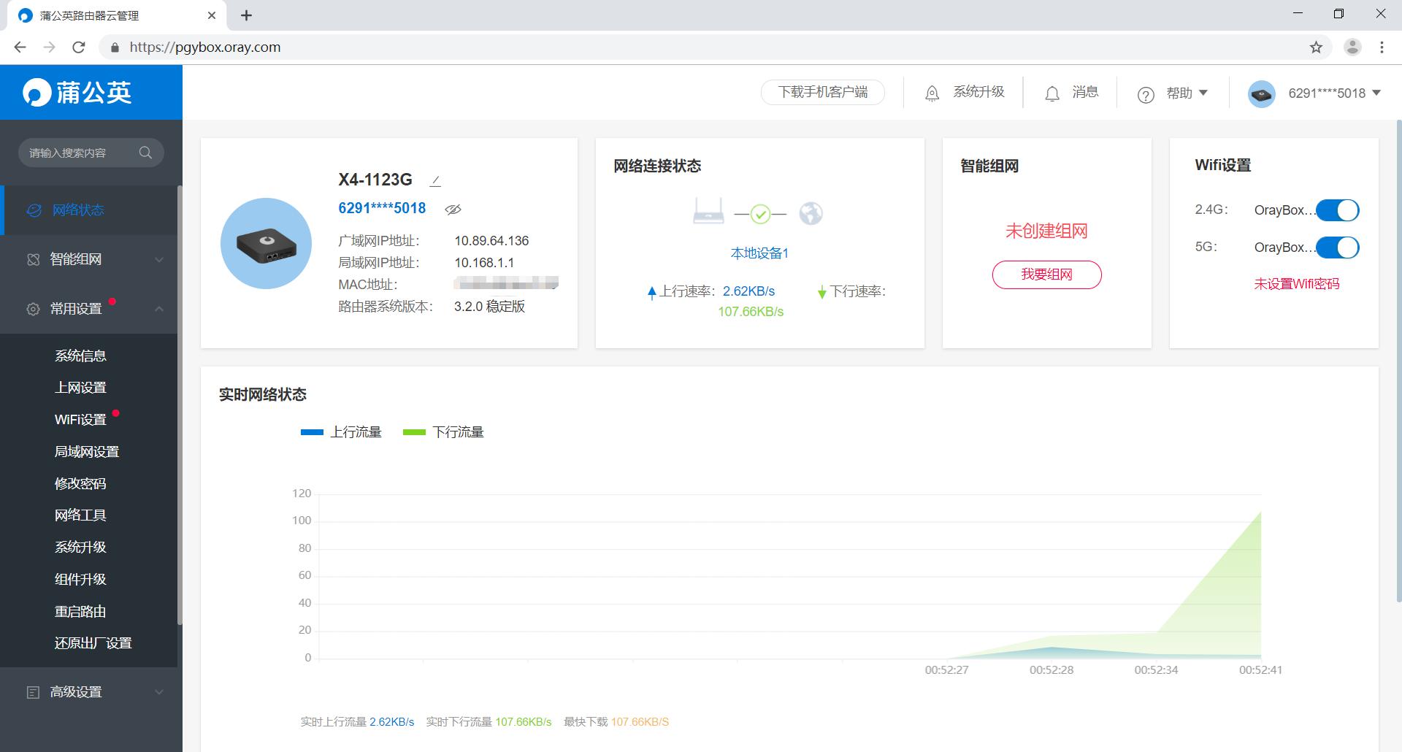Click the 未设置Wifi密码 link
Image resolution: width=1402 pixels, height=752 pixels.
(x=1297, y=284)
